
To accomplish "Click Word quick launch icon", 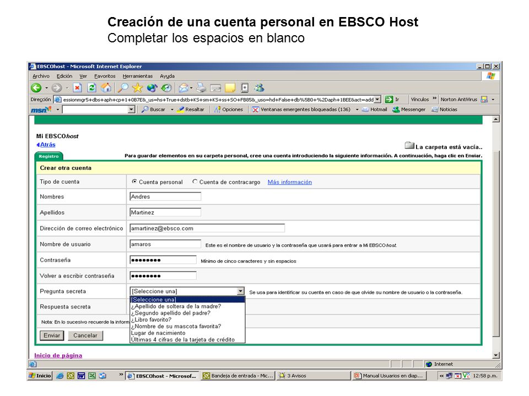I will (x=81, y=376).
